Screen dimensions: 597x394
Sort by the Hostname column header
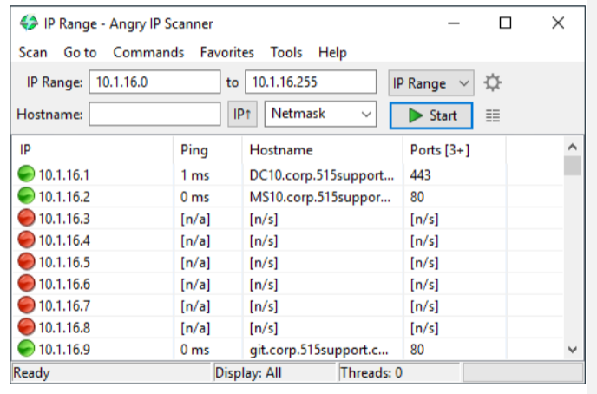(x=323, y=150)
